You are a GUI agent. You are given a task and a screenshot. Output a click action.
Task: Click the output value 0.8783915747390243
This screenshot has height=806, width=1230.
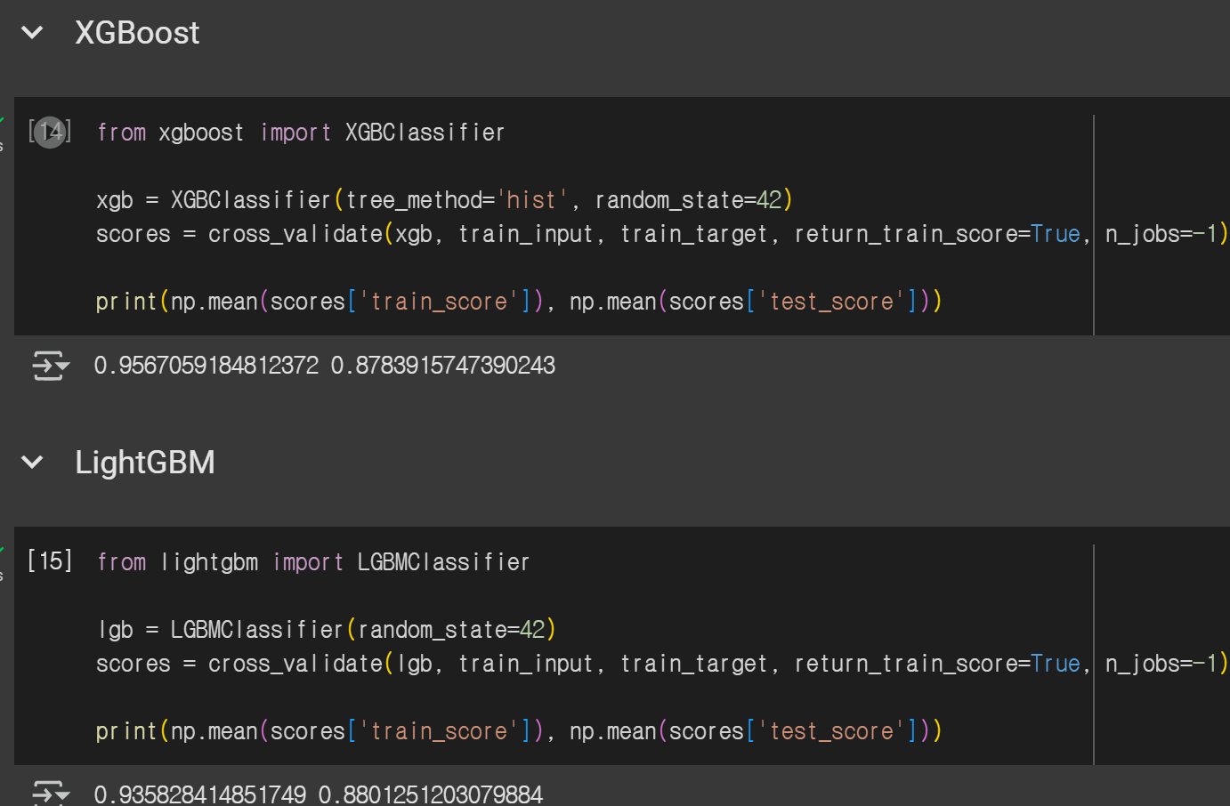pyautogui.click(x=443, y=366)
